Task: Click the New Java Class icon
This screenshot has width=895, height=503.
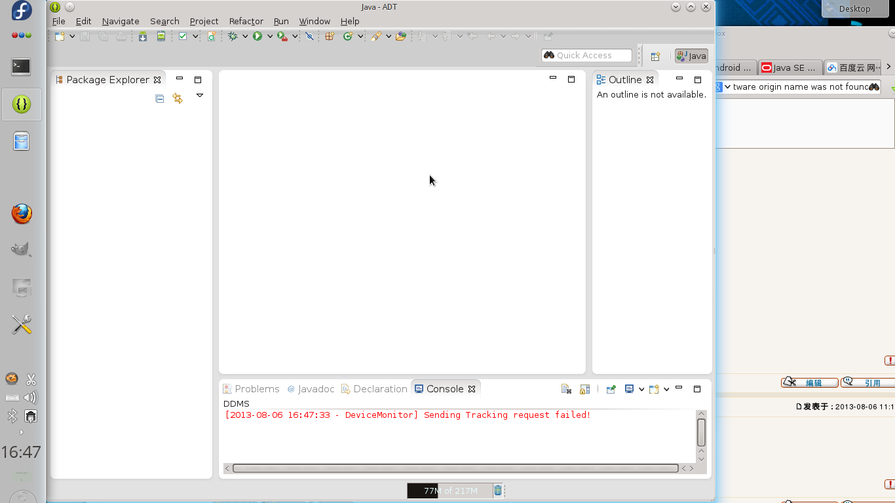Action: pyautogui.click(x=348, y=37)
